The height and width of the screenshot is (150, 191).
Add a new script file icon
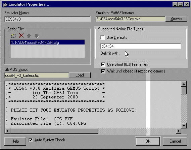click(13, 36)
